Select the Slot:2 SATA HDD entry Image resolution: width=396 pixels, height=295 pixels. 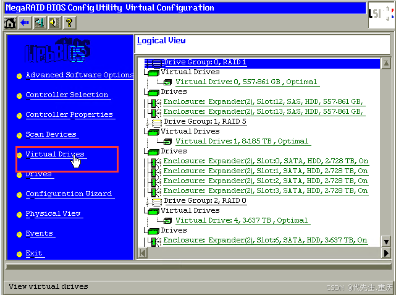[x=266, y=181]
